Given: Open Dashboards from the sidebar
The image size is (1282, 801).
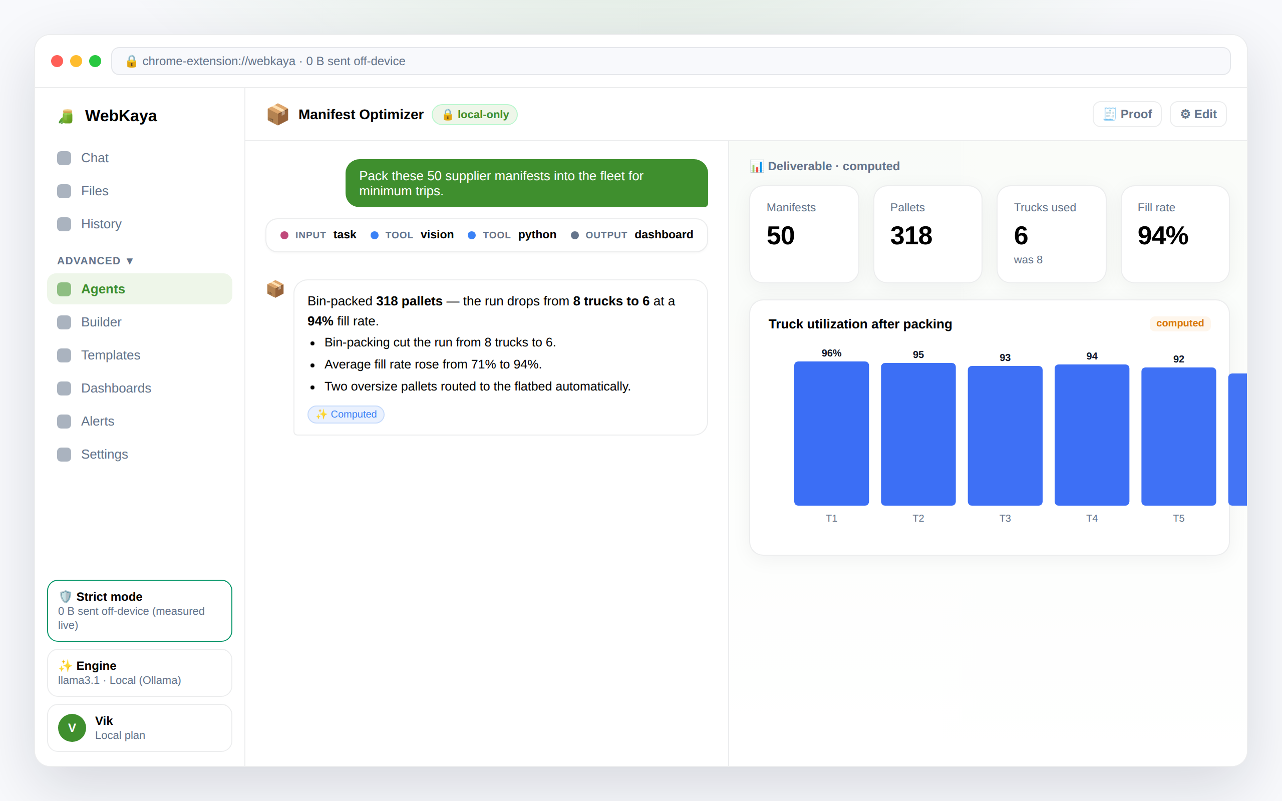Looking at the screenshot, I should point(140,388).
